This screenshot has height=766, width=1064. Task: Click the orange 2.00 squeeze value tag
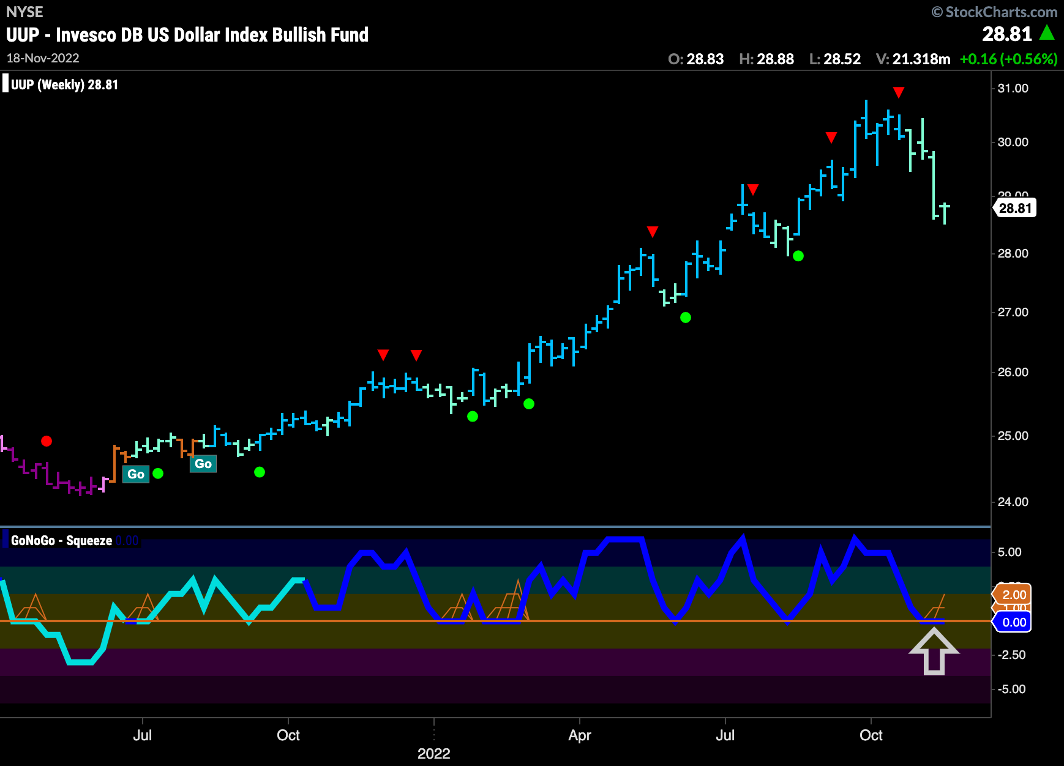[1013, 594]
